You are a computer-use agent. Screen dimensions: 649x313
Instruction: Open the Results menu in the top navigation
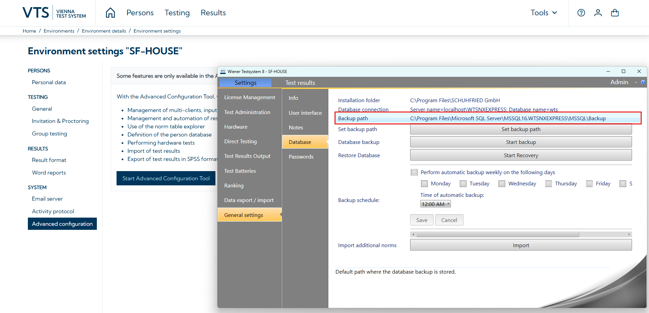[x=213, y=13]
